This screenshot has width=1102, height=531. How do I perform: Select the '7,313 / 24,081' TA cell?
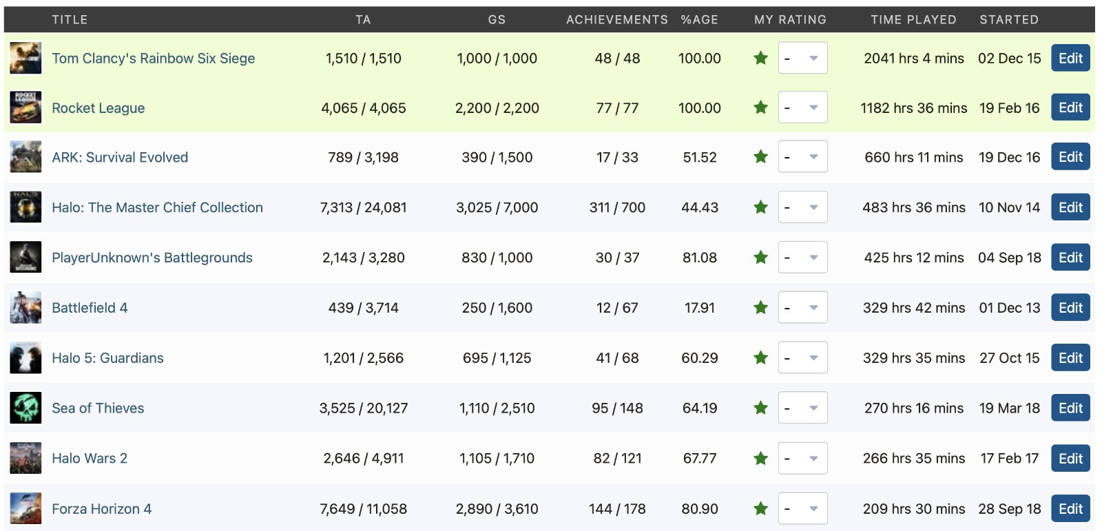(363, 207)
